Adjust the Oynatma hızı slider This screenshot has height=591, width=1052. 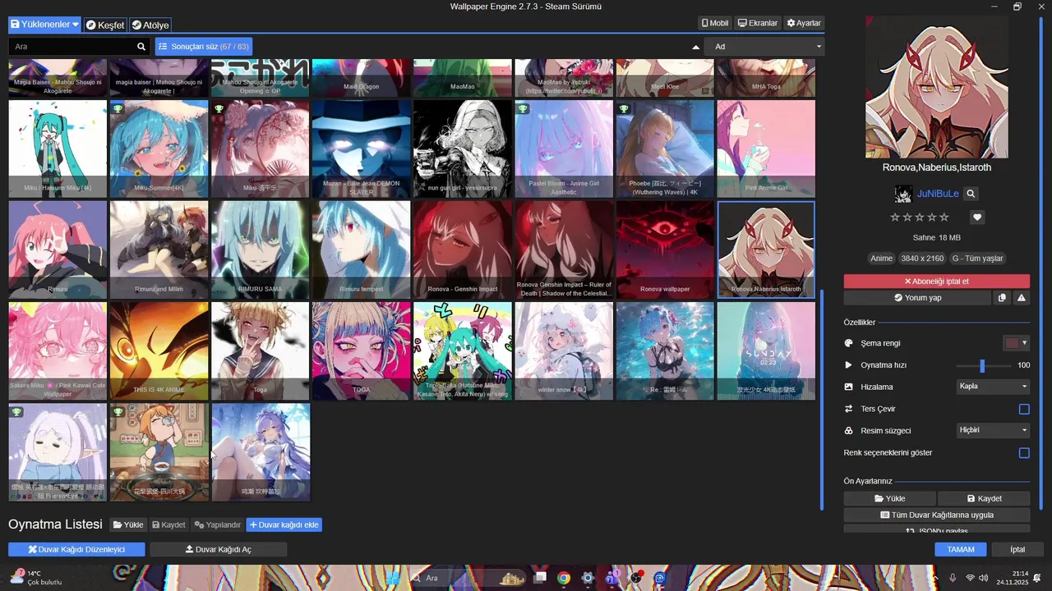coord(984,365)
